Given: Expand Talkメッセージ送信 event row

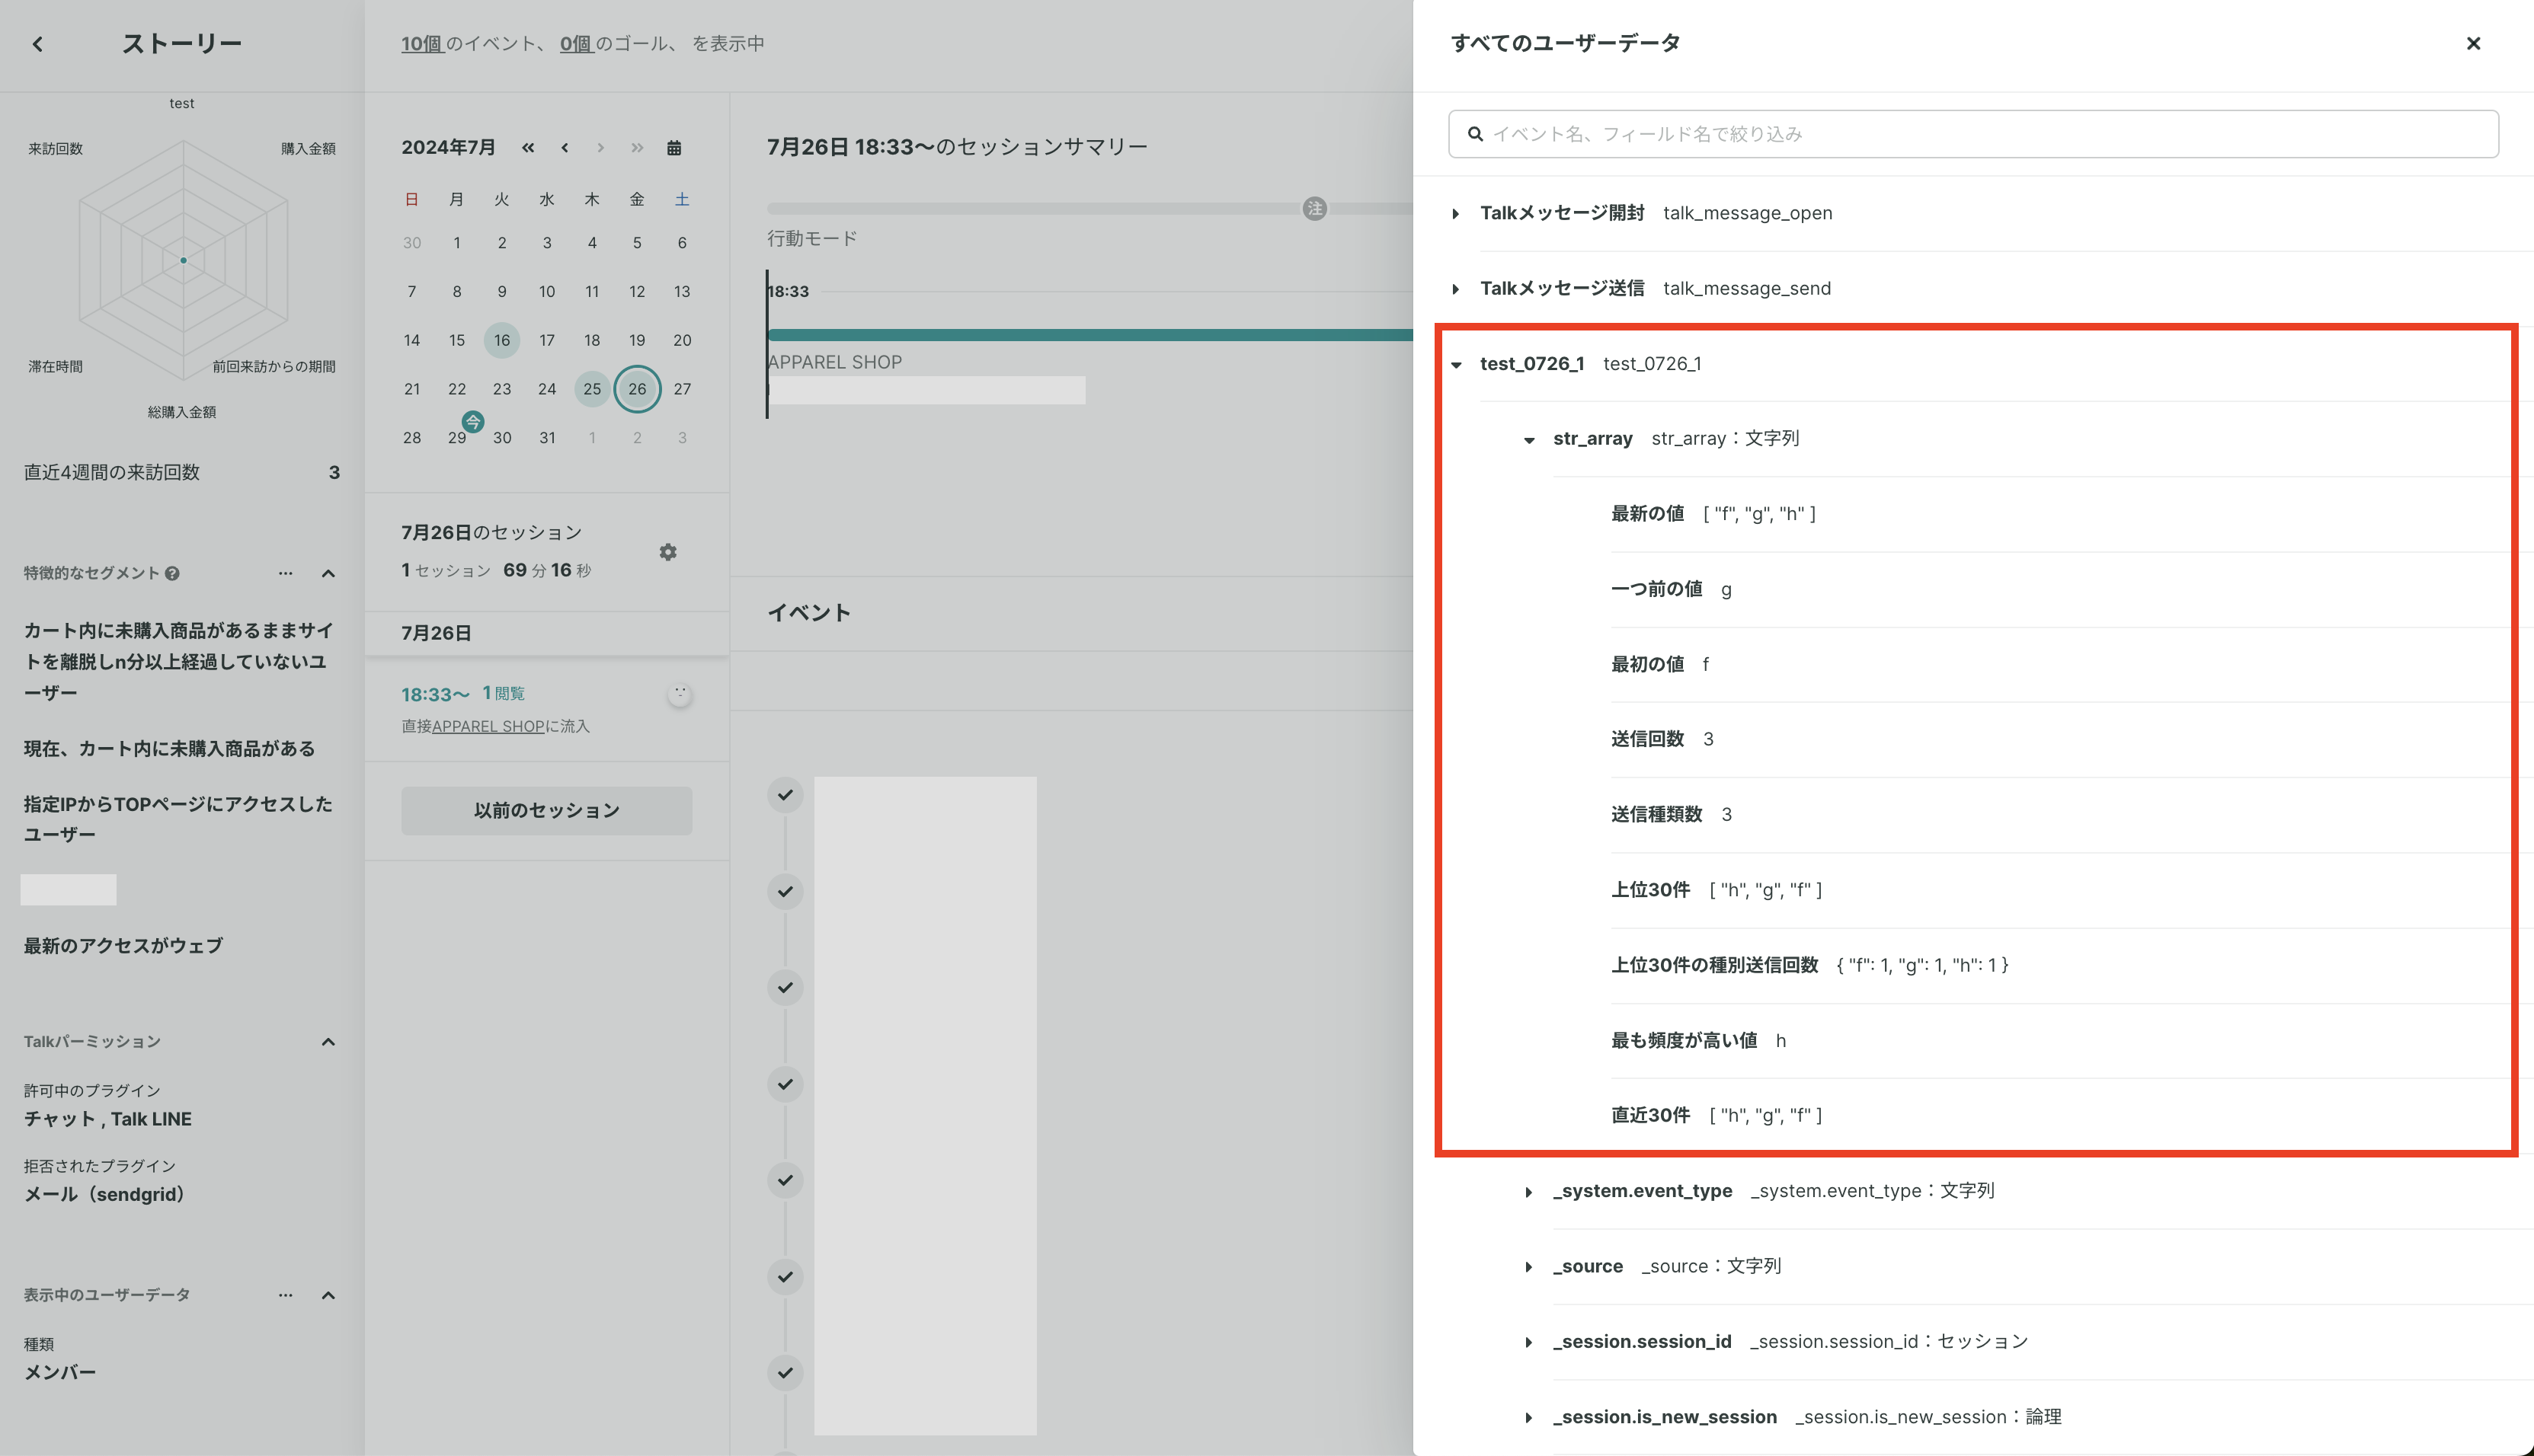Looking at the screenshot, I should [x=1457, y=289].
